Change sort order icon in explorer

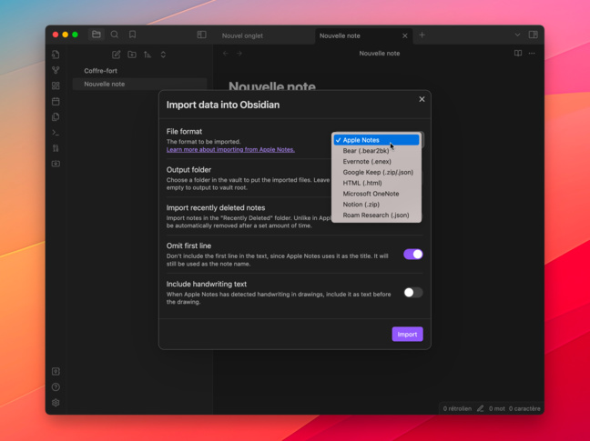click(147, 55)
